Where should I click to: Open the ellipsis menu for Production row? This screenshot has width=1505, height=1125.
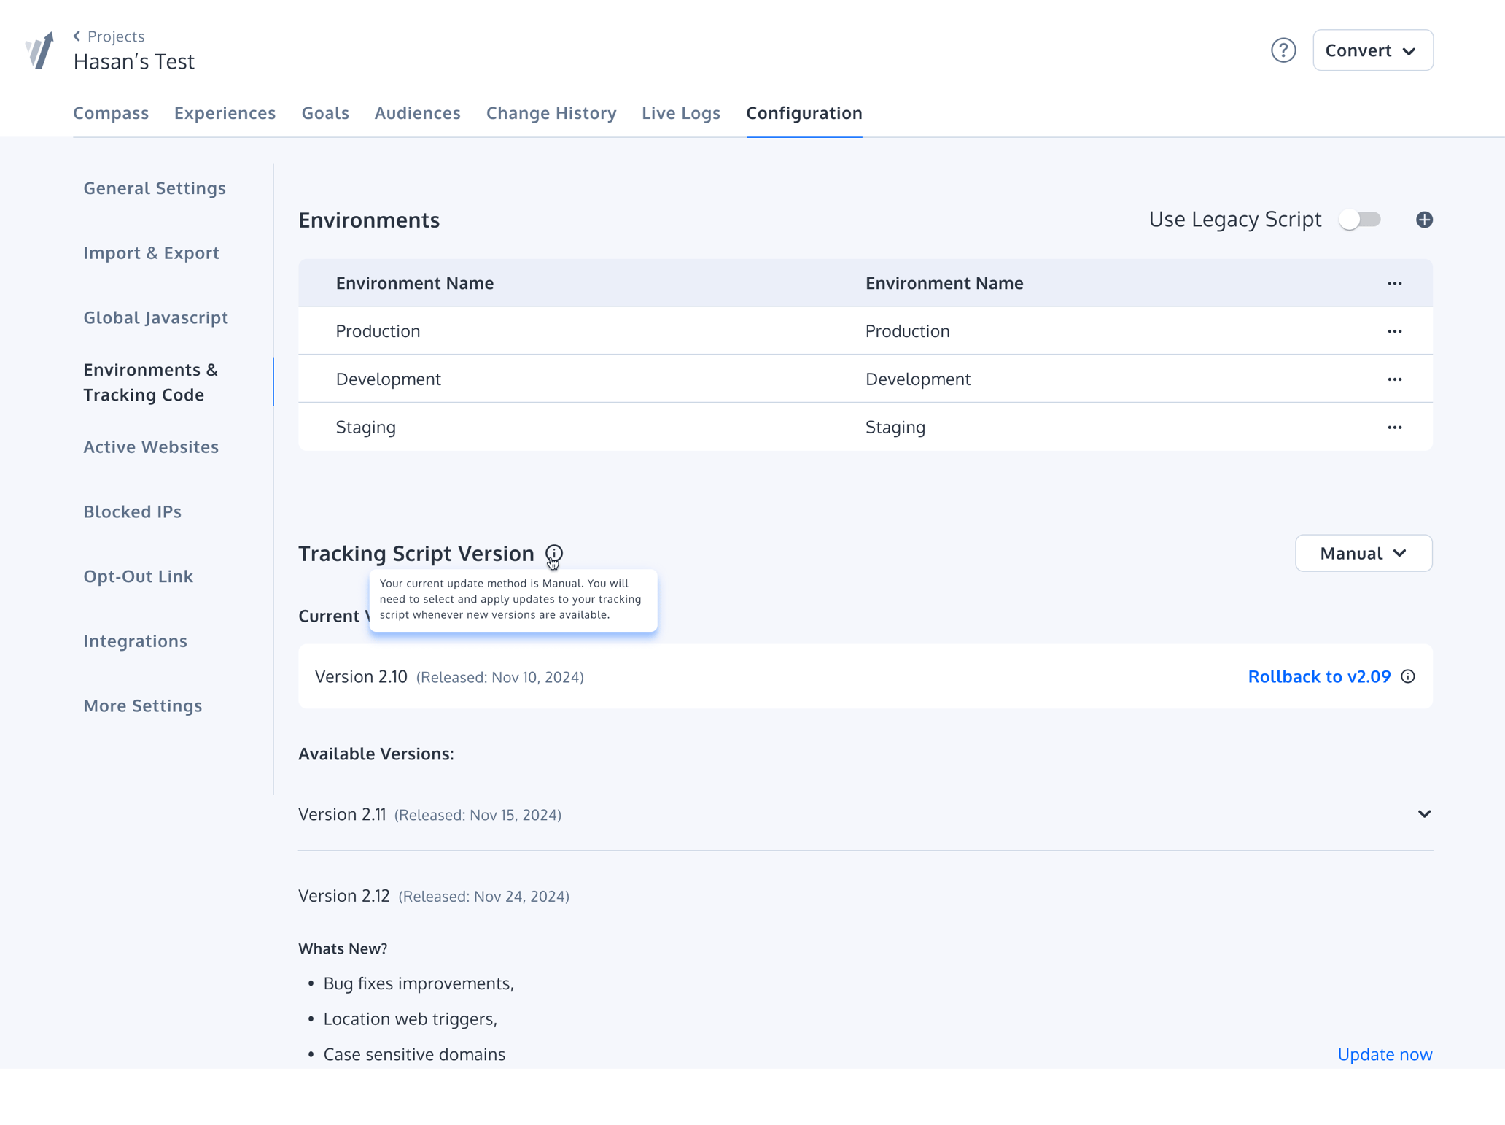click(x=1395, y=330)
